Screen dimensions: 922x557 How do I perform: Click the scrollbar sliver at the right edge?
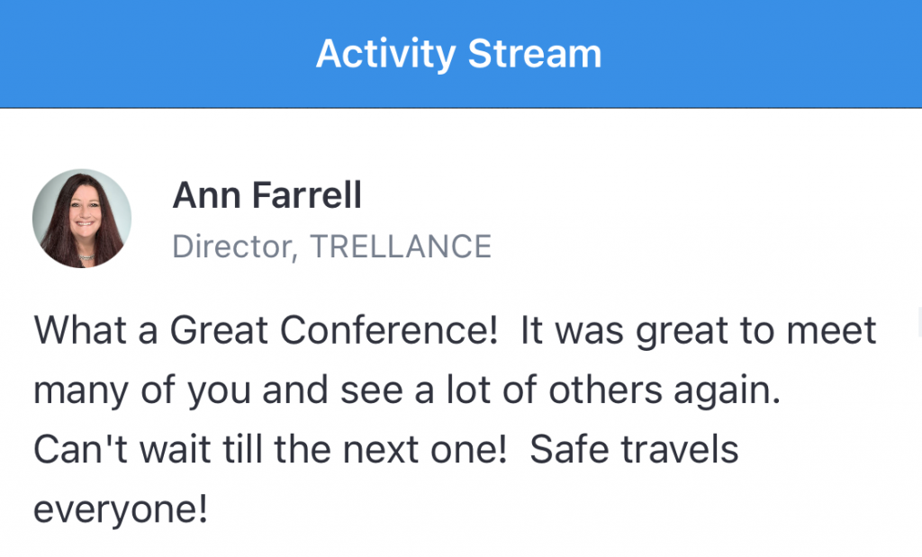(x=919, y=322)
